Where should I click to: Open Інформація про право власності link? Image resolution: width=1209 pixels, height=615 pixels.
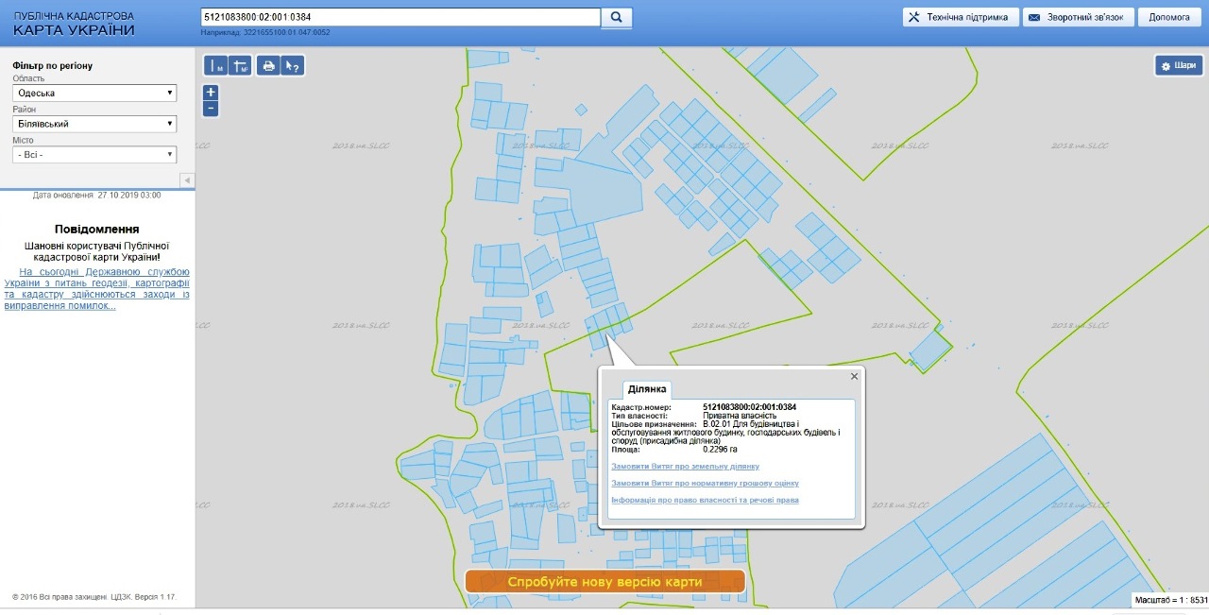[705, 500]
